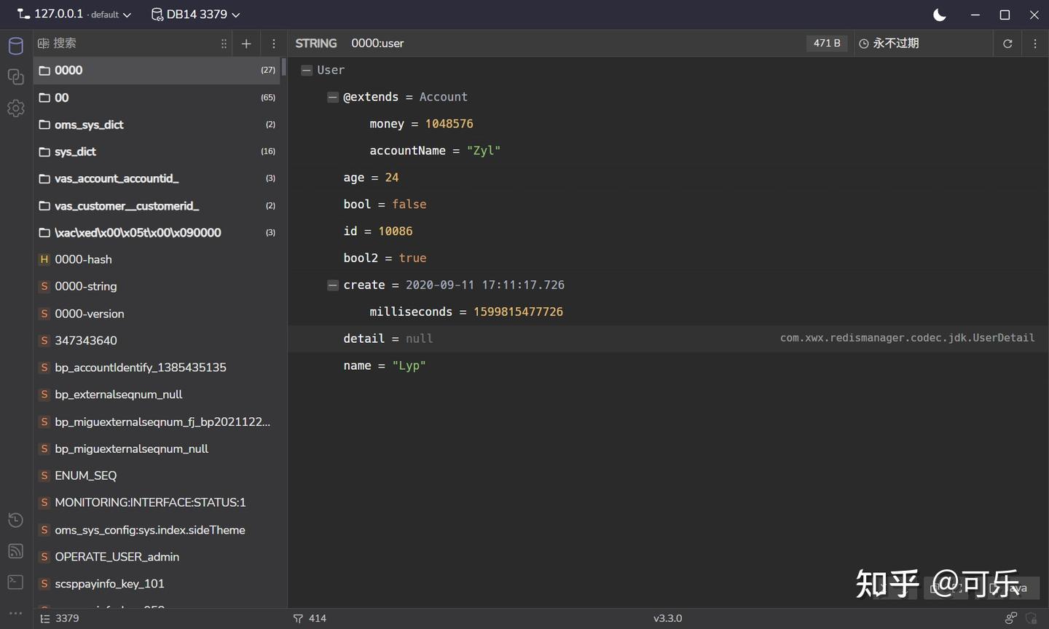Open settings gear in left sidebar
Image resolution: width=1049 pixels, height=629 pixels.
click(15, 108)
